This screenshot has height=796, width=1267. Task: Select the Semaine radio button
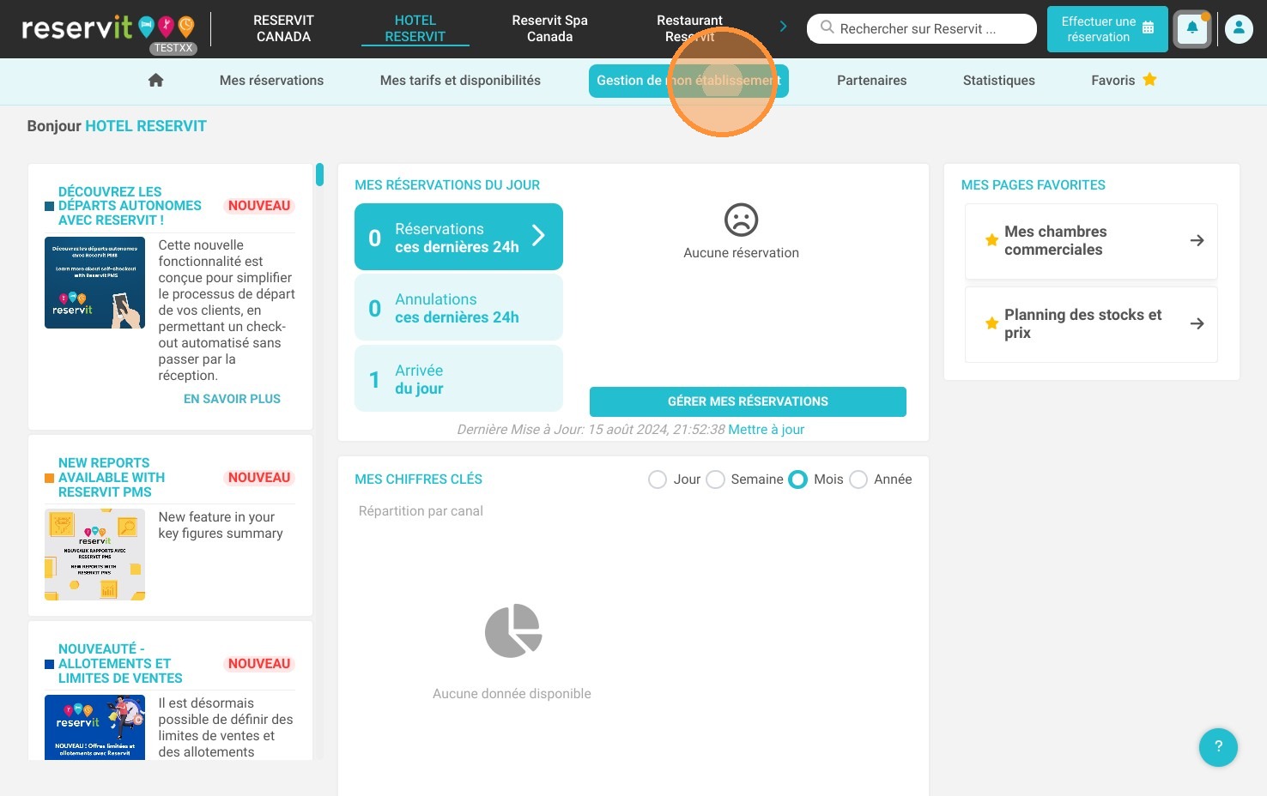pyautogui.click(x=715, y=479)
